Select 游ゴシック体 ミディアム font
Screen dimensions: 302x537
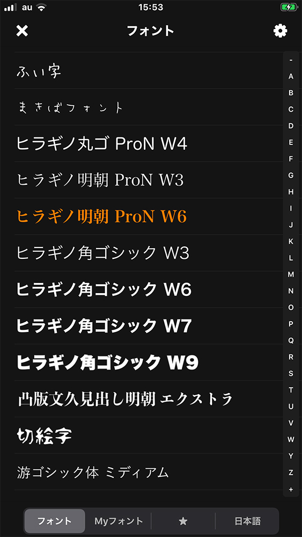click(149, 472)
